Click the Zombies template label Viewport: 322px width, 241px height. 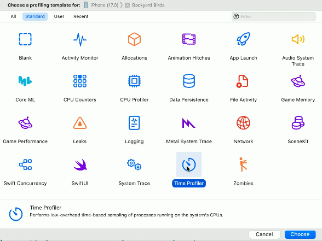tap(243, 183)
